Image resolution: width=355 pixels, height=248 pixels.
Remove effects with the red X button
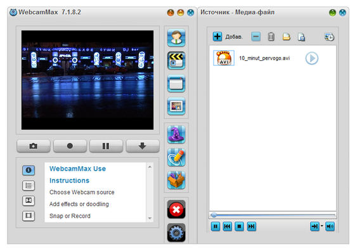click(x=176, y=209)
